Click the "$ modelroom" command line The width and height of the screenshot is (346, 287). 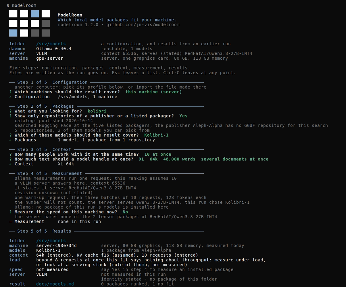click(21, 5)
